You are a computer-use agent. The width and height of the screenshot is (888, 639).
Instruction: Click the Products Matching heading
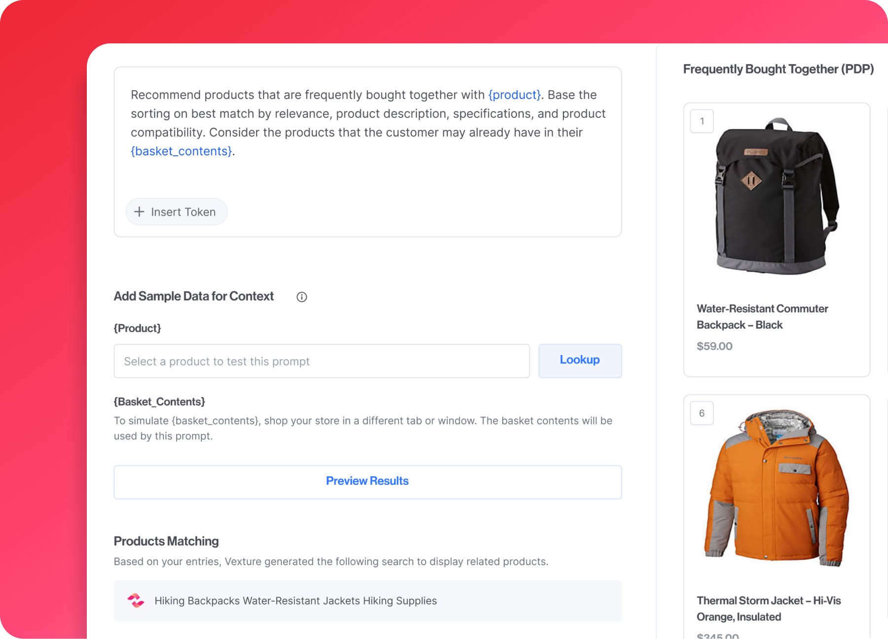tap(166, 541)
